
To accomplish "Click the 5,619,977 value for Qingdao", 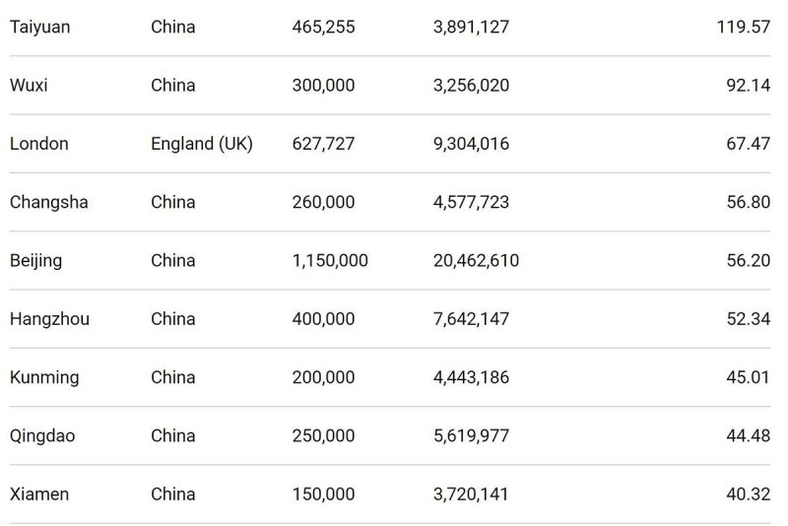I will pyautogui.click(x=471, y=435).
